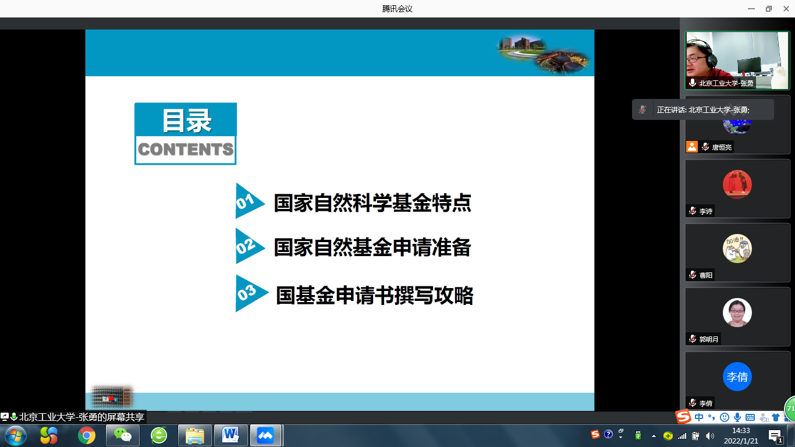This screenshot has width=795, height=447.
Task: Click the system volume speaker icon
Action: point(709,435)
